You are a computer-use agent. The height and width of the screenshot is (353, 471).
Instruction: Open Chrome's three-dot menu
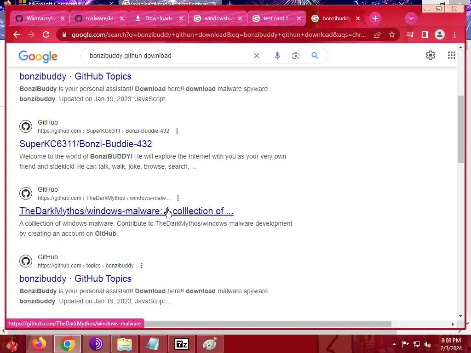(x=454, y=34)
